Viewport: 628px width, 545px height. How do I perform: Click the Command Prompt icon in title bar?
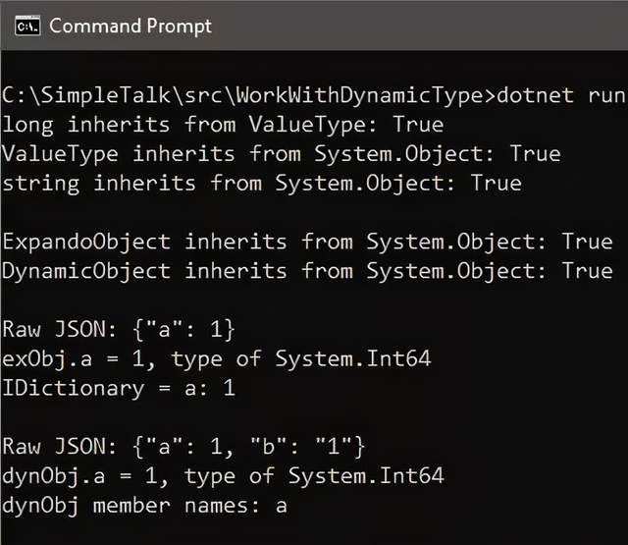[x=26, y=26]
